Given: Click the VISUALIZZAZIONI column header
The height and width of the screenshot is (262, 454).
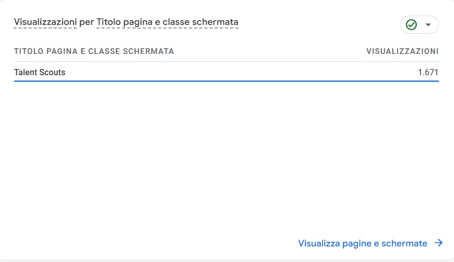Looking at the screenshot, I should click(x=403, y=51).
